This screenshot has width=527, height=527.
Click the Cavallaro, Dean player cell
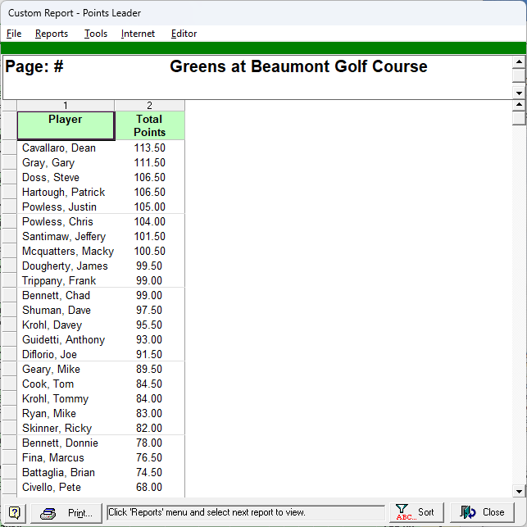[x=59, y=148]
